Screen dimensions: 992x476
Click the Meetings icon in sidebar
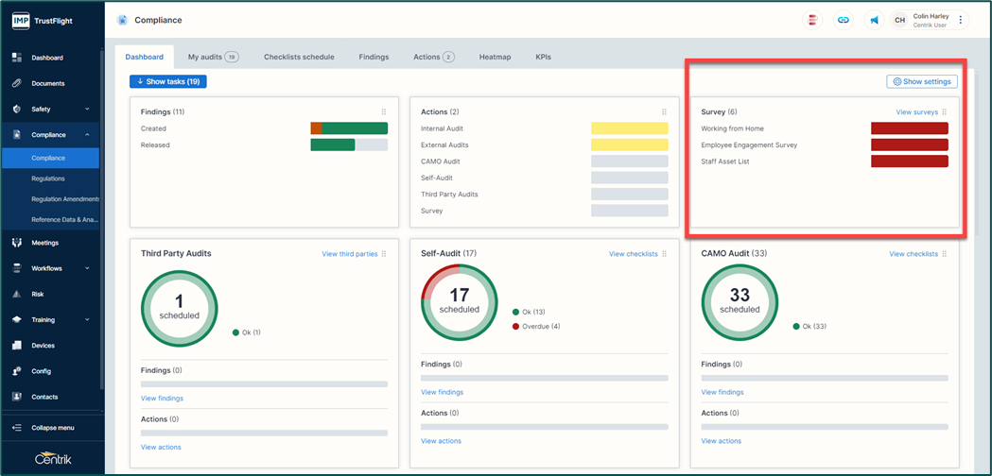(16, 243)
